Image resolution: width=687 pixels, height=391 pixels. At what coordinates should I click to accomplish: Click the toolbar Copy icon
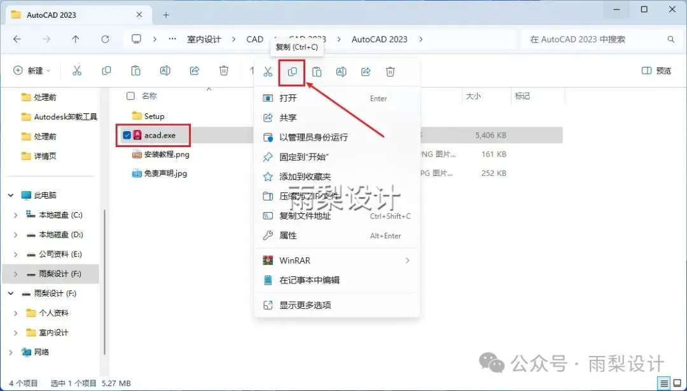point(106,71)
